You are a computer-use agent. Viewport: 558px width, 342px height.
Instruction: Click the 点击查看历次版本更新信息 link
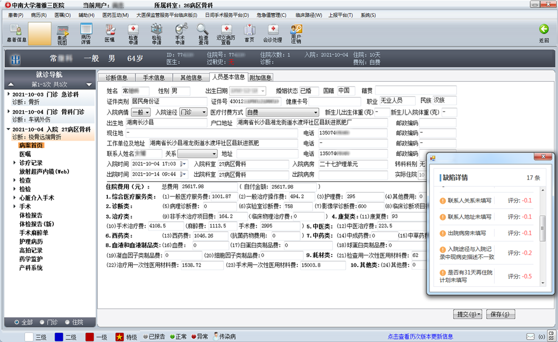coord(420,337)
